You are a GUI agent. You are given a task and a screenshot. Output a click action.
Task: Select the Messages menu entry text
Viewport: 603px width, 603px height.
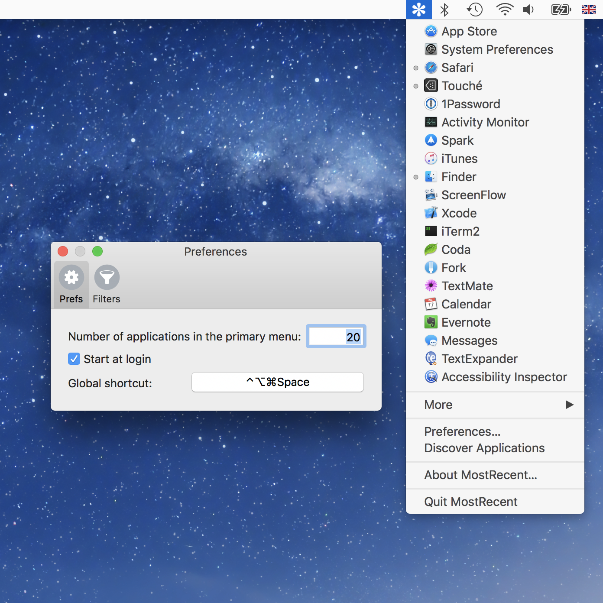(470, 340)
